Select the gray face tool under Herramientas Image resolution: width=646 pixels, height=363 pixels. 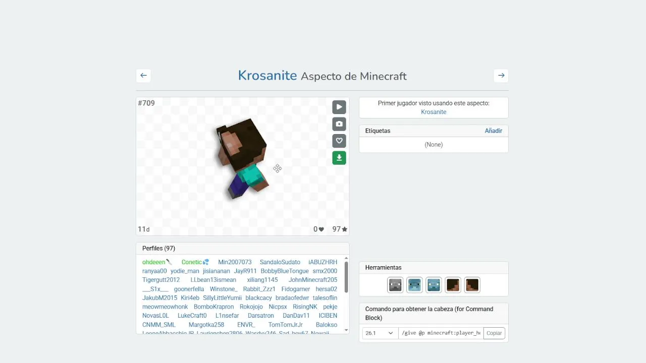395,285
